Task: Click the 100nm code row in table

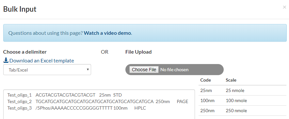Action: pos(242,100)
